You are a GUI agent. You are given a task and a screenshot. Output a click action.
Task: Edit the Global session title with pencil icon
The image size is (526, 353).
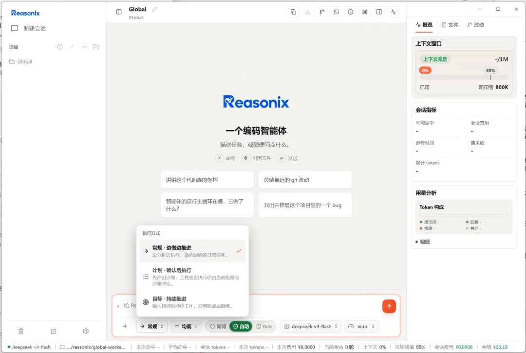(x=155, y=9)
